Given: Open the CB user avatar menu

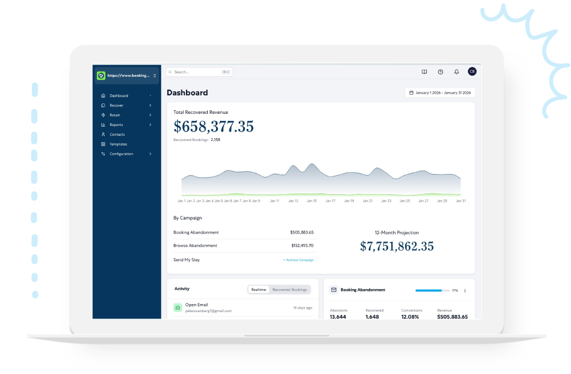Looking at the screenshot, I should (x=472, y=72).
